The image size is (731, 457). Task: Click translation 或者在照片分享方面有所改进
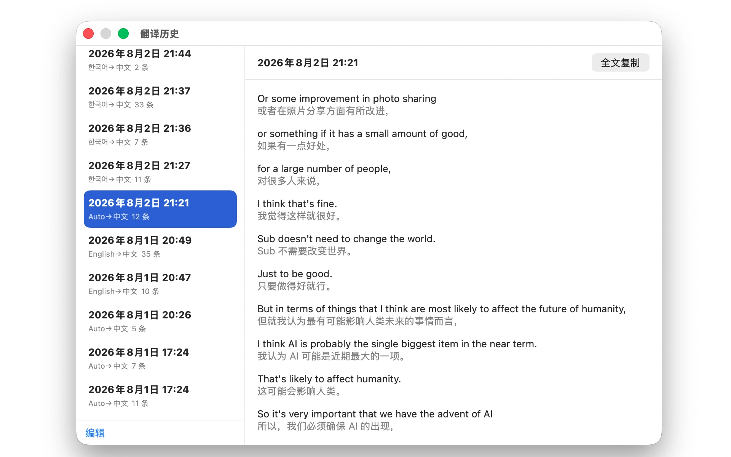323,111
